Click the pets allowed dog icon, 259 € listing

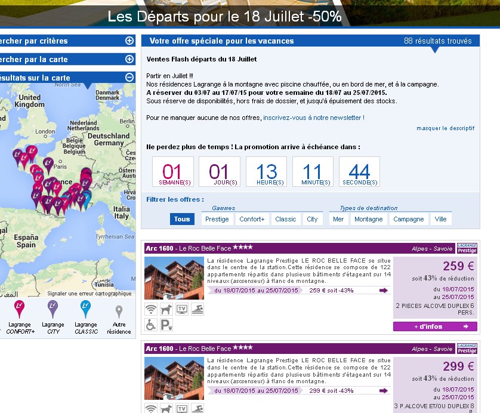166,309
